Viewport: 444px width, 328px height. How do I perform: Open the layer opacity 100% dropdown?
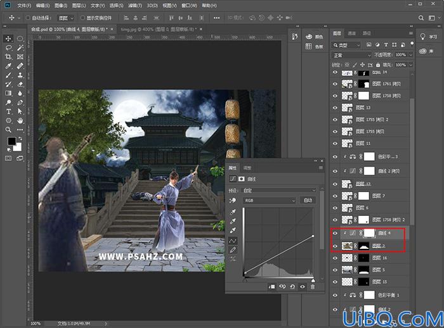click(x=411, y=55)
